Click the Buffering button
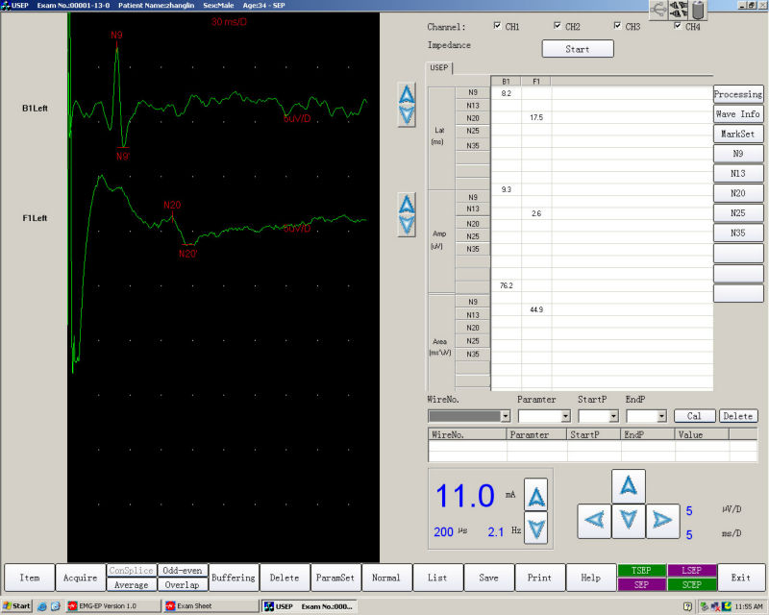 [234, 578]
